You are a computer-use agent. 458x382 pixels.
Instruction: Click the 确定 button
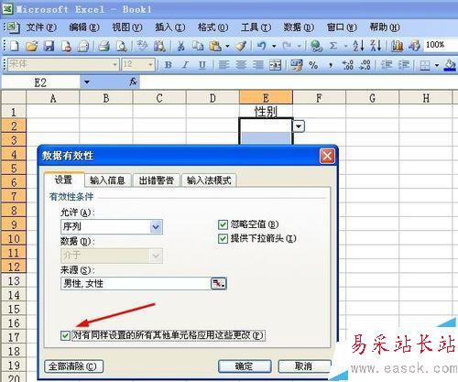click(x=245, y=366)
